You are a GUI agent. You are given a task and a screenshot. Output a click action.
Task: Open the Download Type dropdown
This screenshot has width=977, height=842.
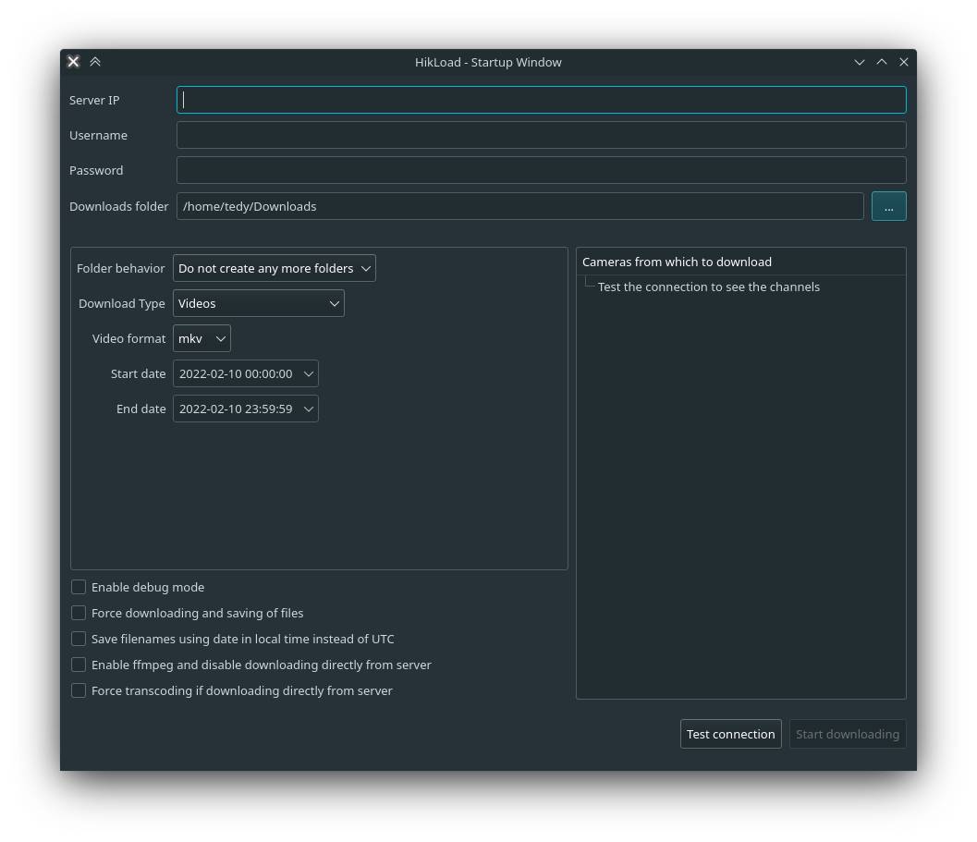(x=259, y=303)
